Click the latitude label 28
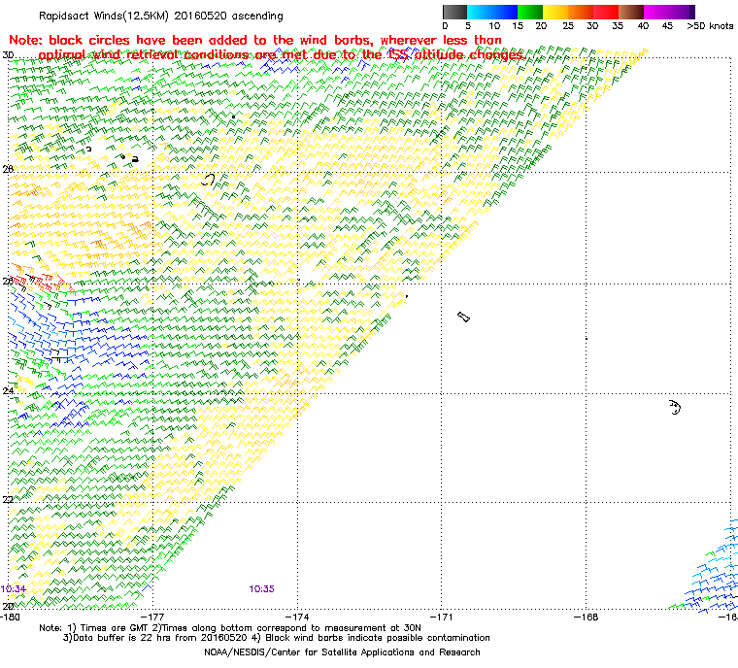Viewport: 738px width, 668px height. [8, 169]
